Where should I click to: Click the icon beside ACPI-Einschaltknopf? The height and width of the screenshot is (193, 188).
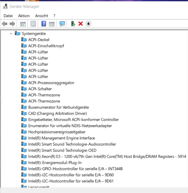pos(24,46)
